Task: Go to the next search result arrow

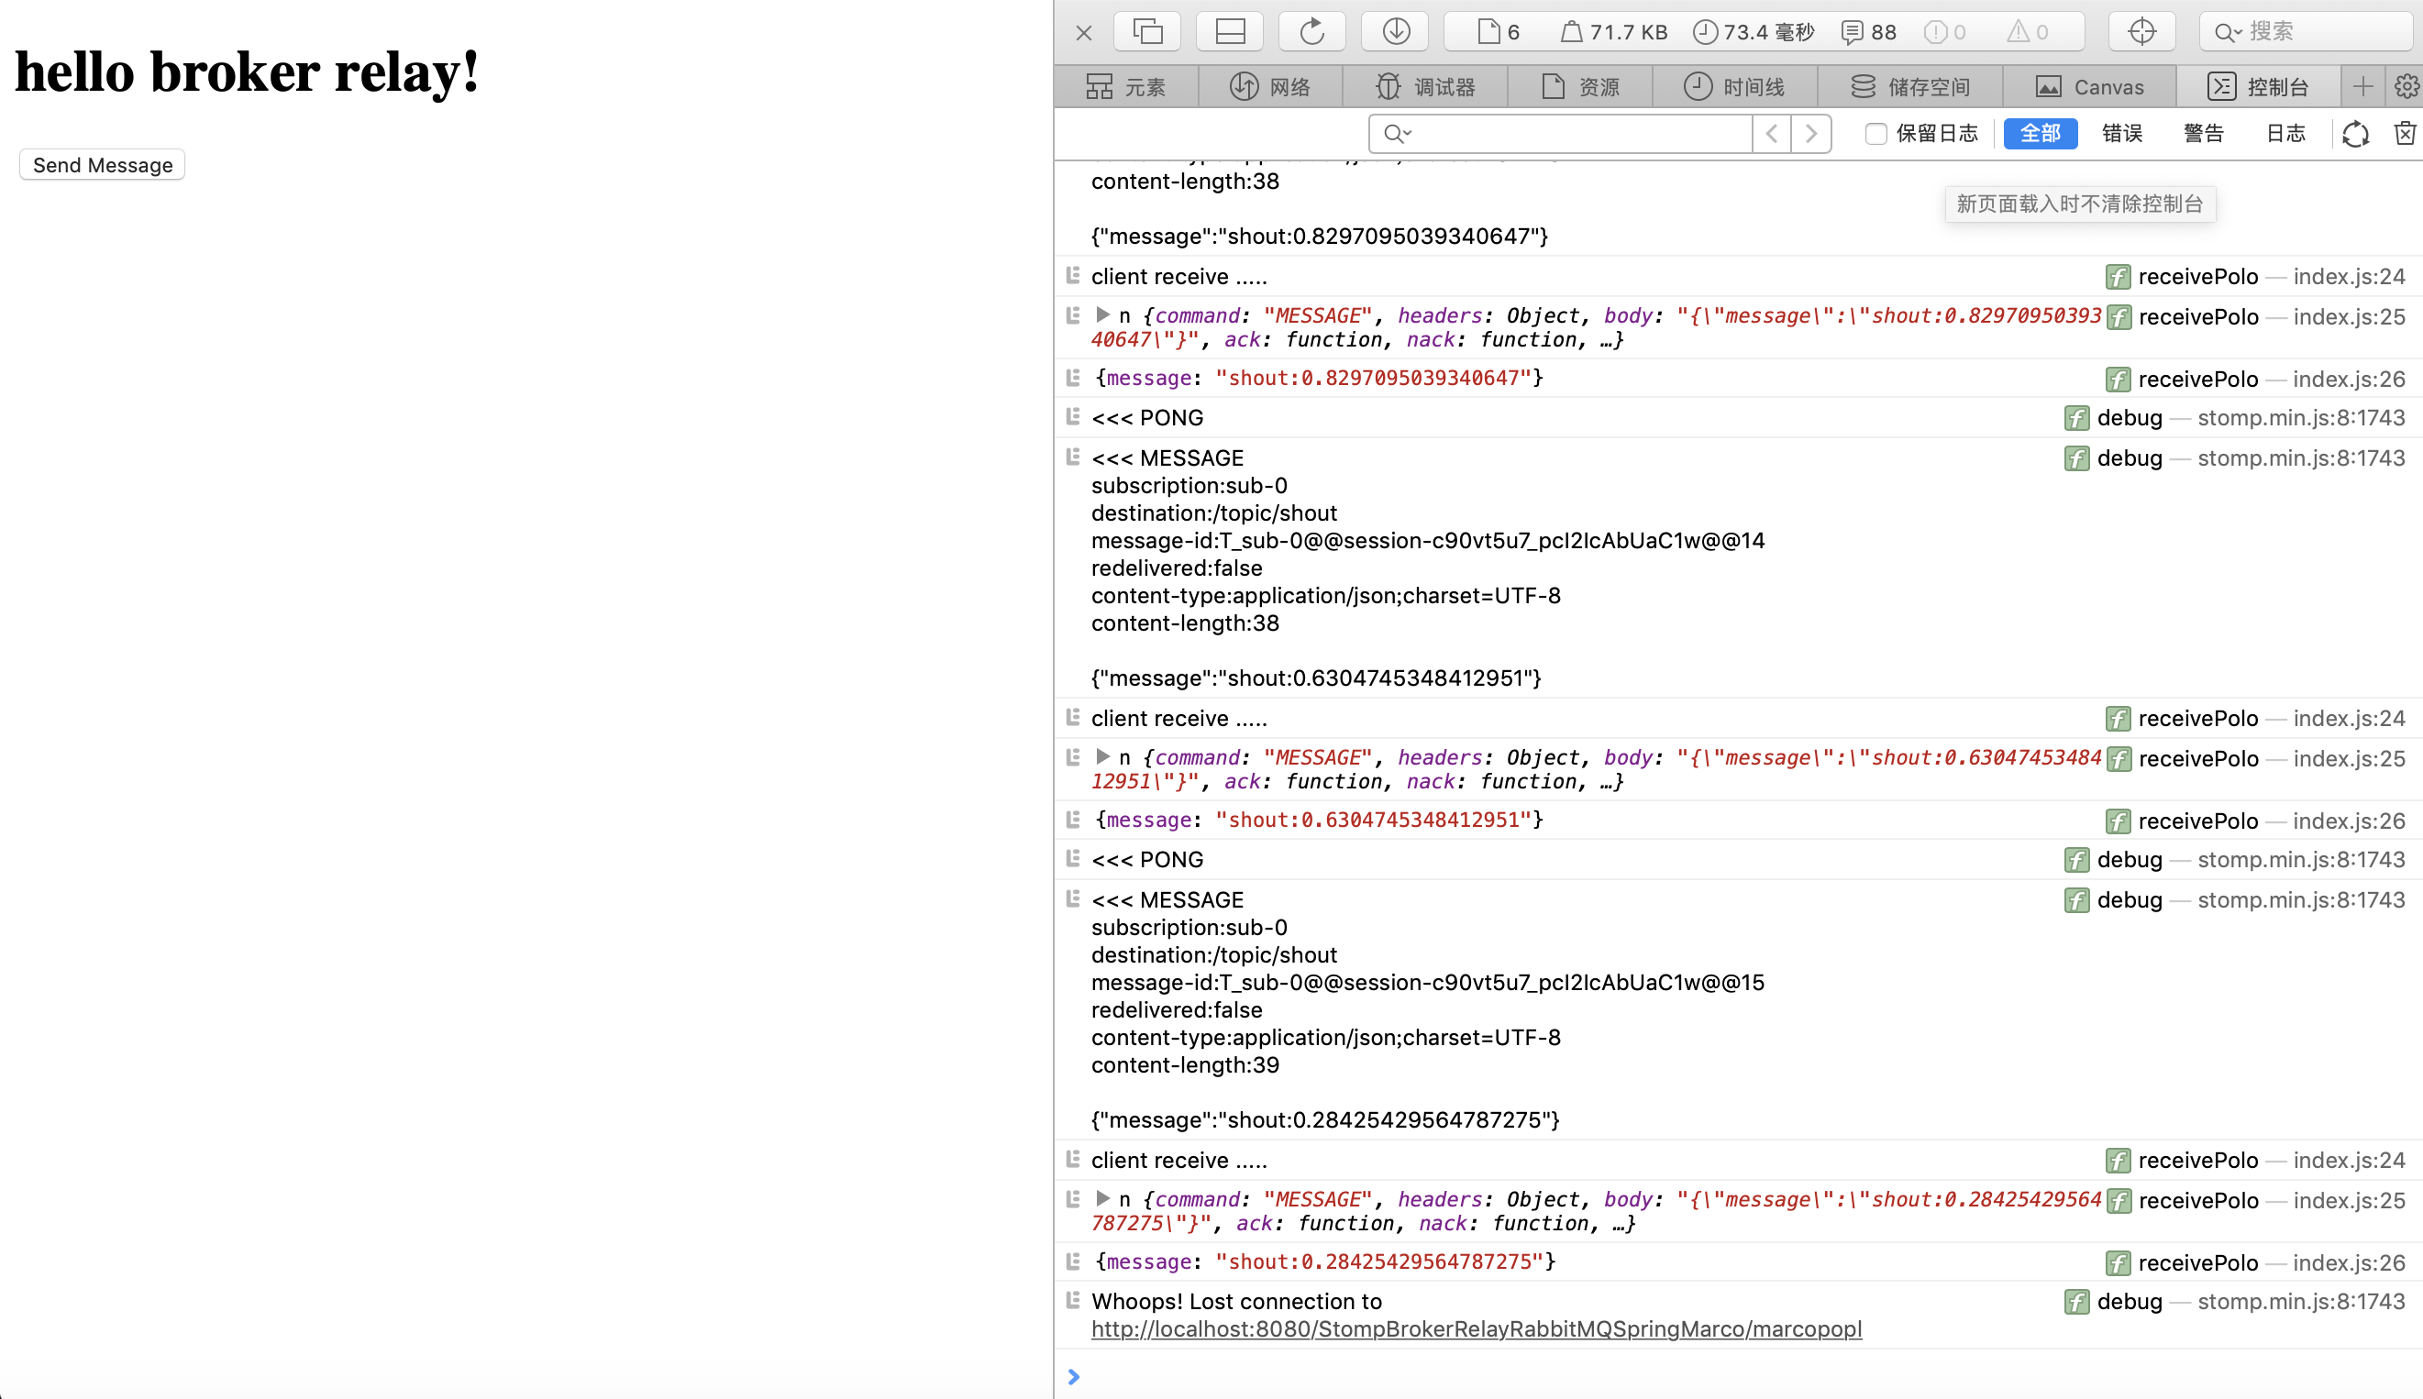Action: click(1810, 134)
